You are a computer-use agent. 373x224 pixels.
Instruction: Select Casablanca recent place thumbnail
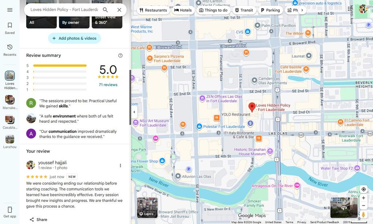click(10, 119)
